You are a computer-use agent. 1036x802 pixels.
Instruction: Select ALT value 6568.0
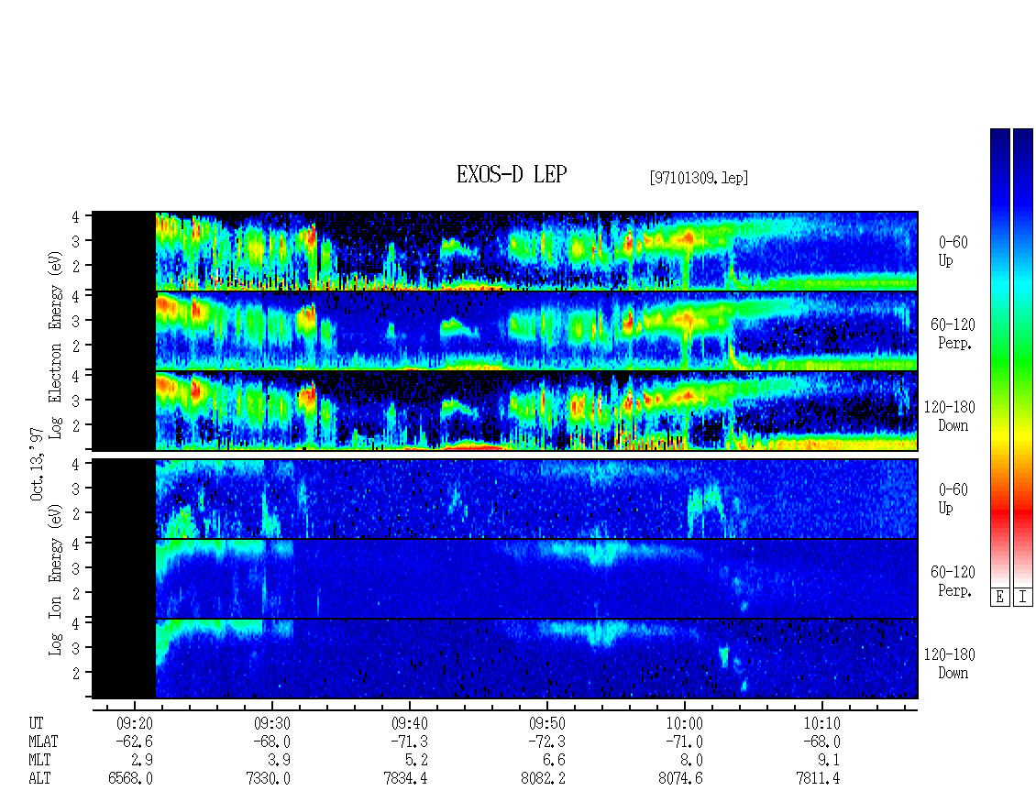[x=131, y=779]
